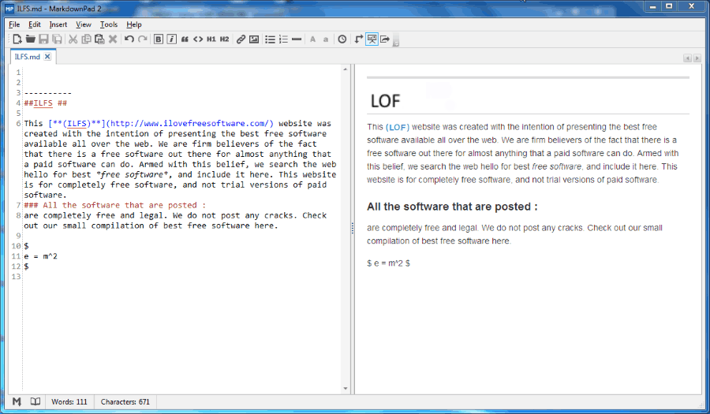Image resolution: width=710 pixels, height=414 pixels.
Task: Insert an ordered numbered list
Action: click(283, 39)
